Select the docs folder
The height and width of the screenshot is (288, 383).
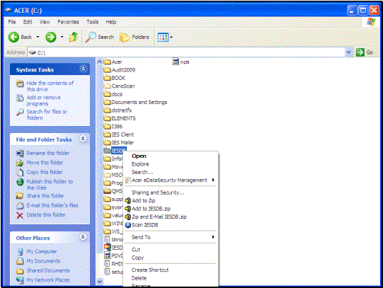113,94
